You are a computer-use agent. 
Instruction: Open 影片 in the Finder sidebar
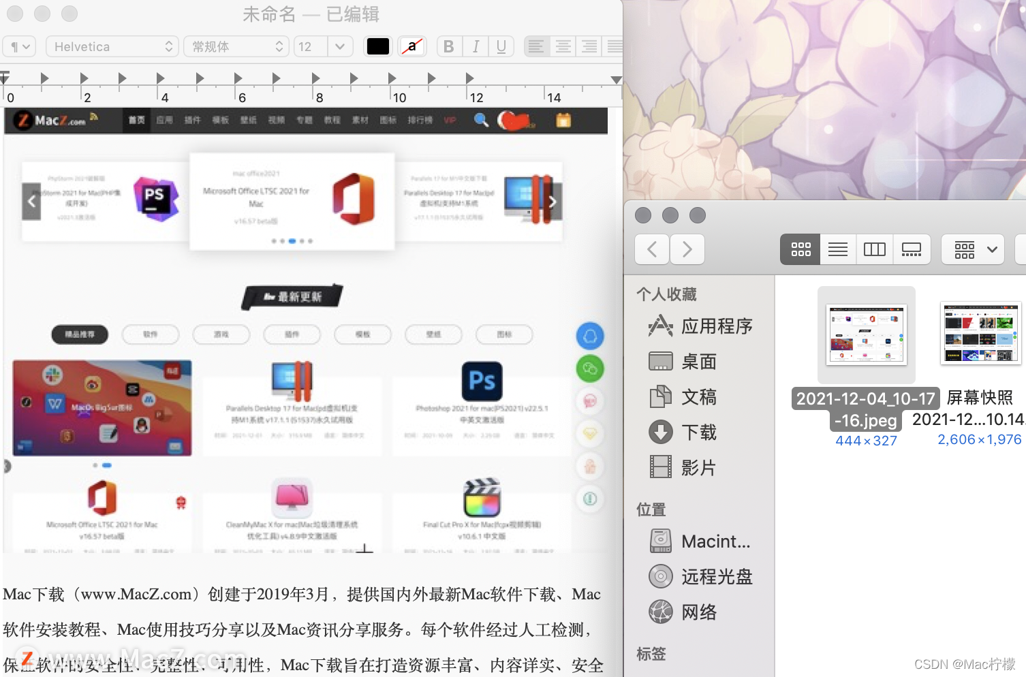(x=683, y=468)
